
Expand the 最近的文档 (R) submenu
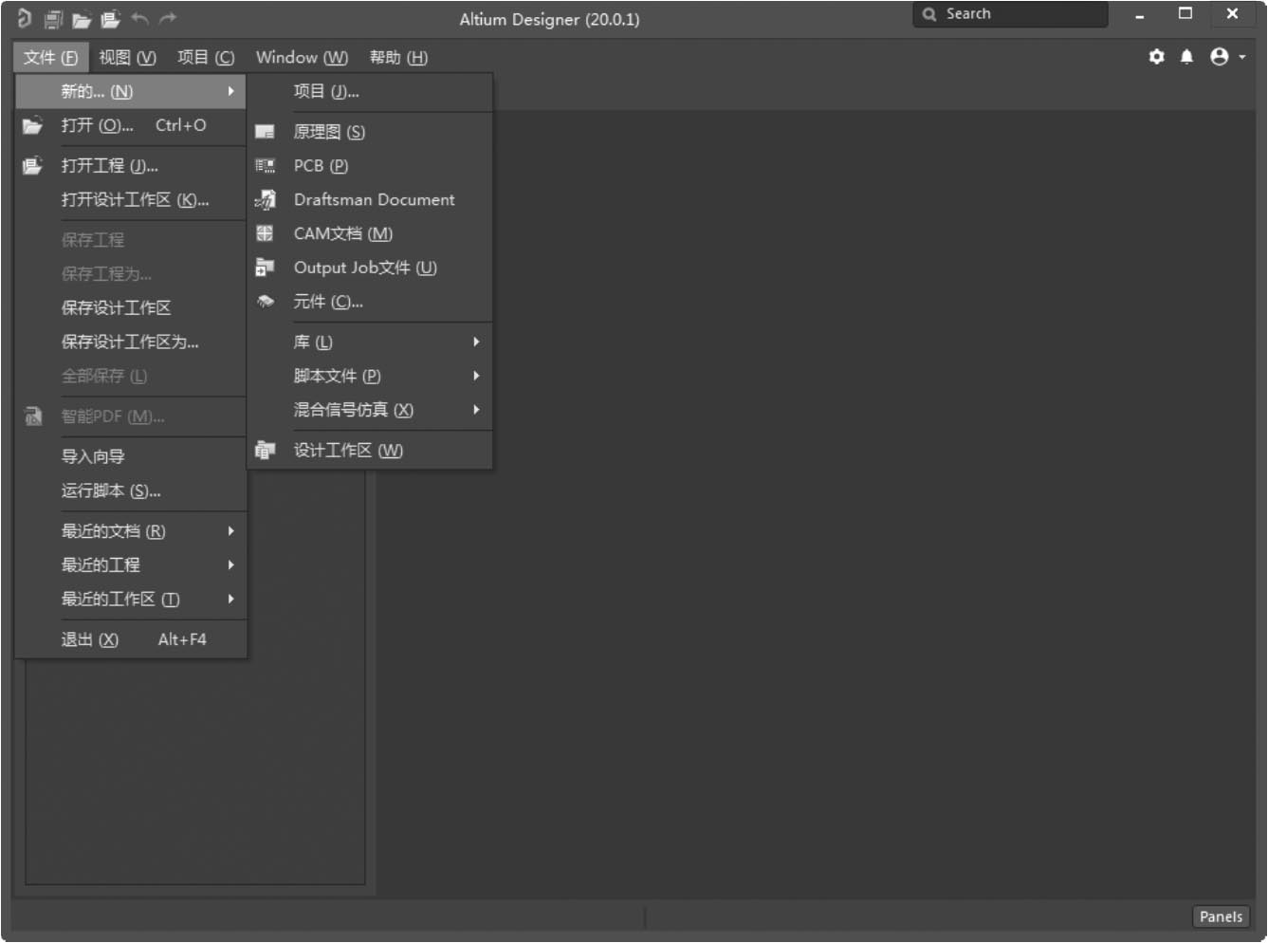click(x=131, y=531)
